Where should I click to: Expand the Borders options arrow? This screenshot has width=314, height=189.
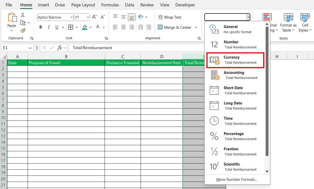coord(77,27)
